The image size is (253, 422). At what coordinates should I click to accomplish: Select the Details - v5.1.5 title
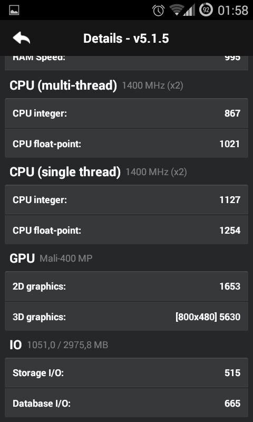(x=126, y=39)
